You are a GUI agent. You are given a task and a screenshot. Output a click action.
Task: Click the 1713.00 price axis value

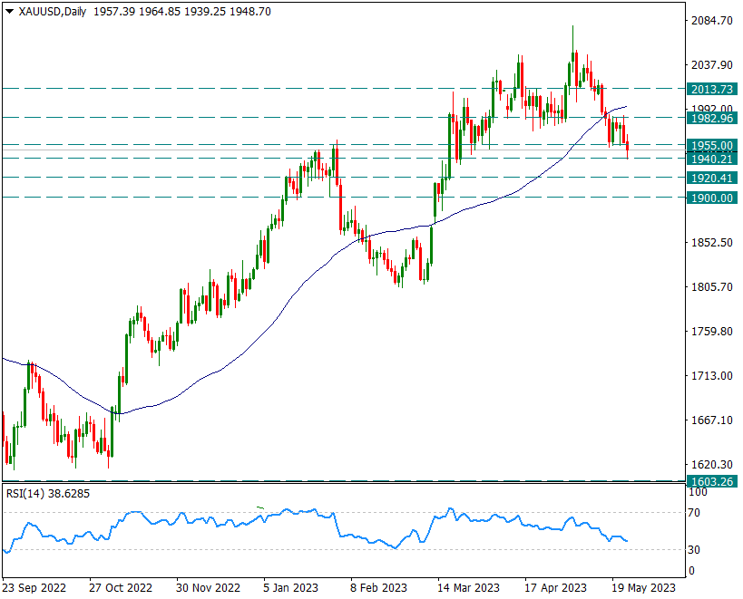[x=712, y=376]
